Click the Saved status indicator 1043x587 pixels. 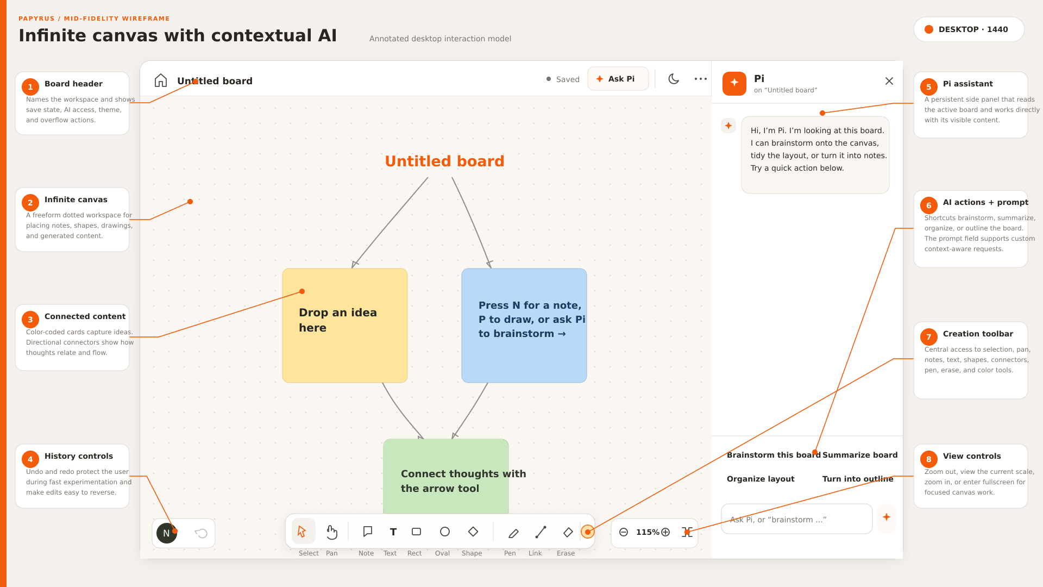[563, 79]
